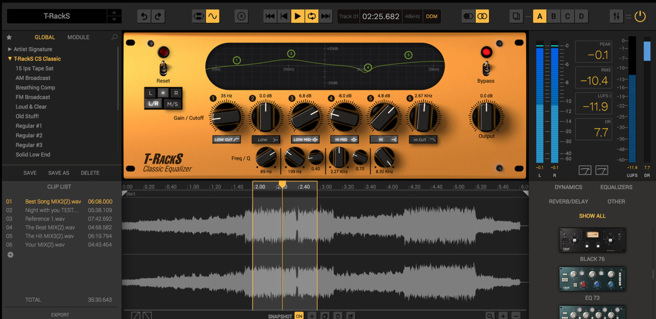Image resolution: width=656 pixels, height=319 pixels.
Task: Click the fade-out icon below waveform
Action: 147,316
